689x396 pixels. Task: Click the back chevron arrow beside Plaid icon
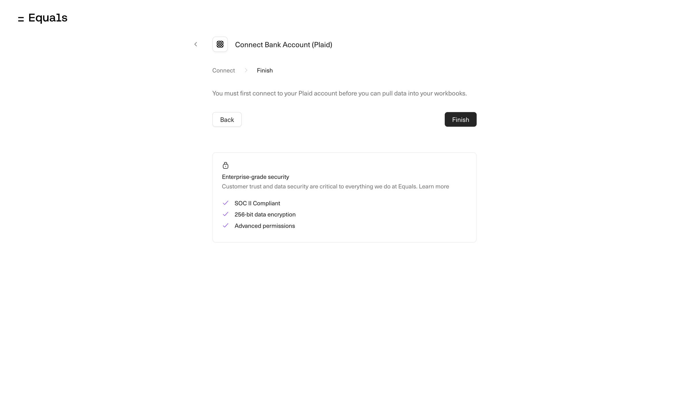pyautogui.click(x=196, y=44)
